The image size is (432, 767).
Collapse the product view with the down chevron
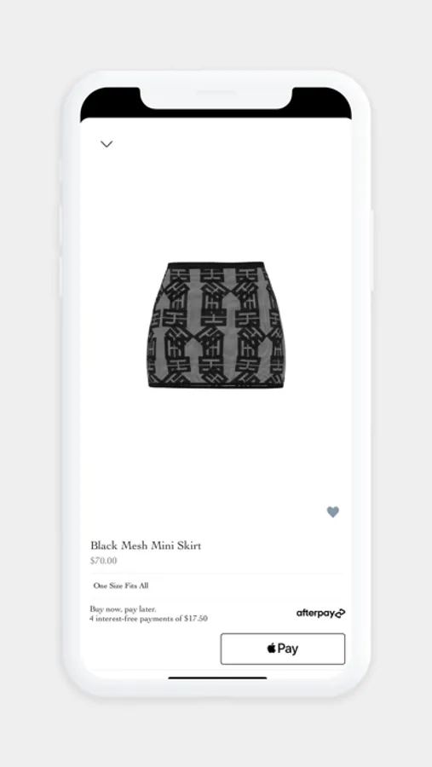(107, 144)
